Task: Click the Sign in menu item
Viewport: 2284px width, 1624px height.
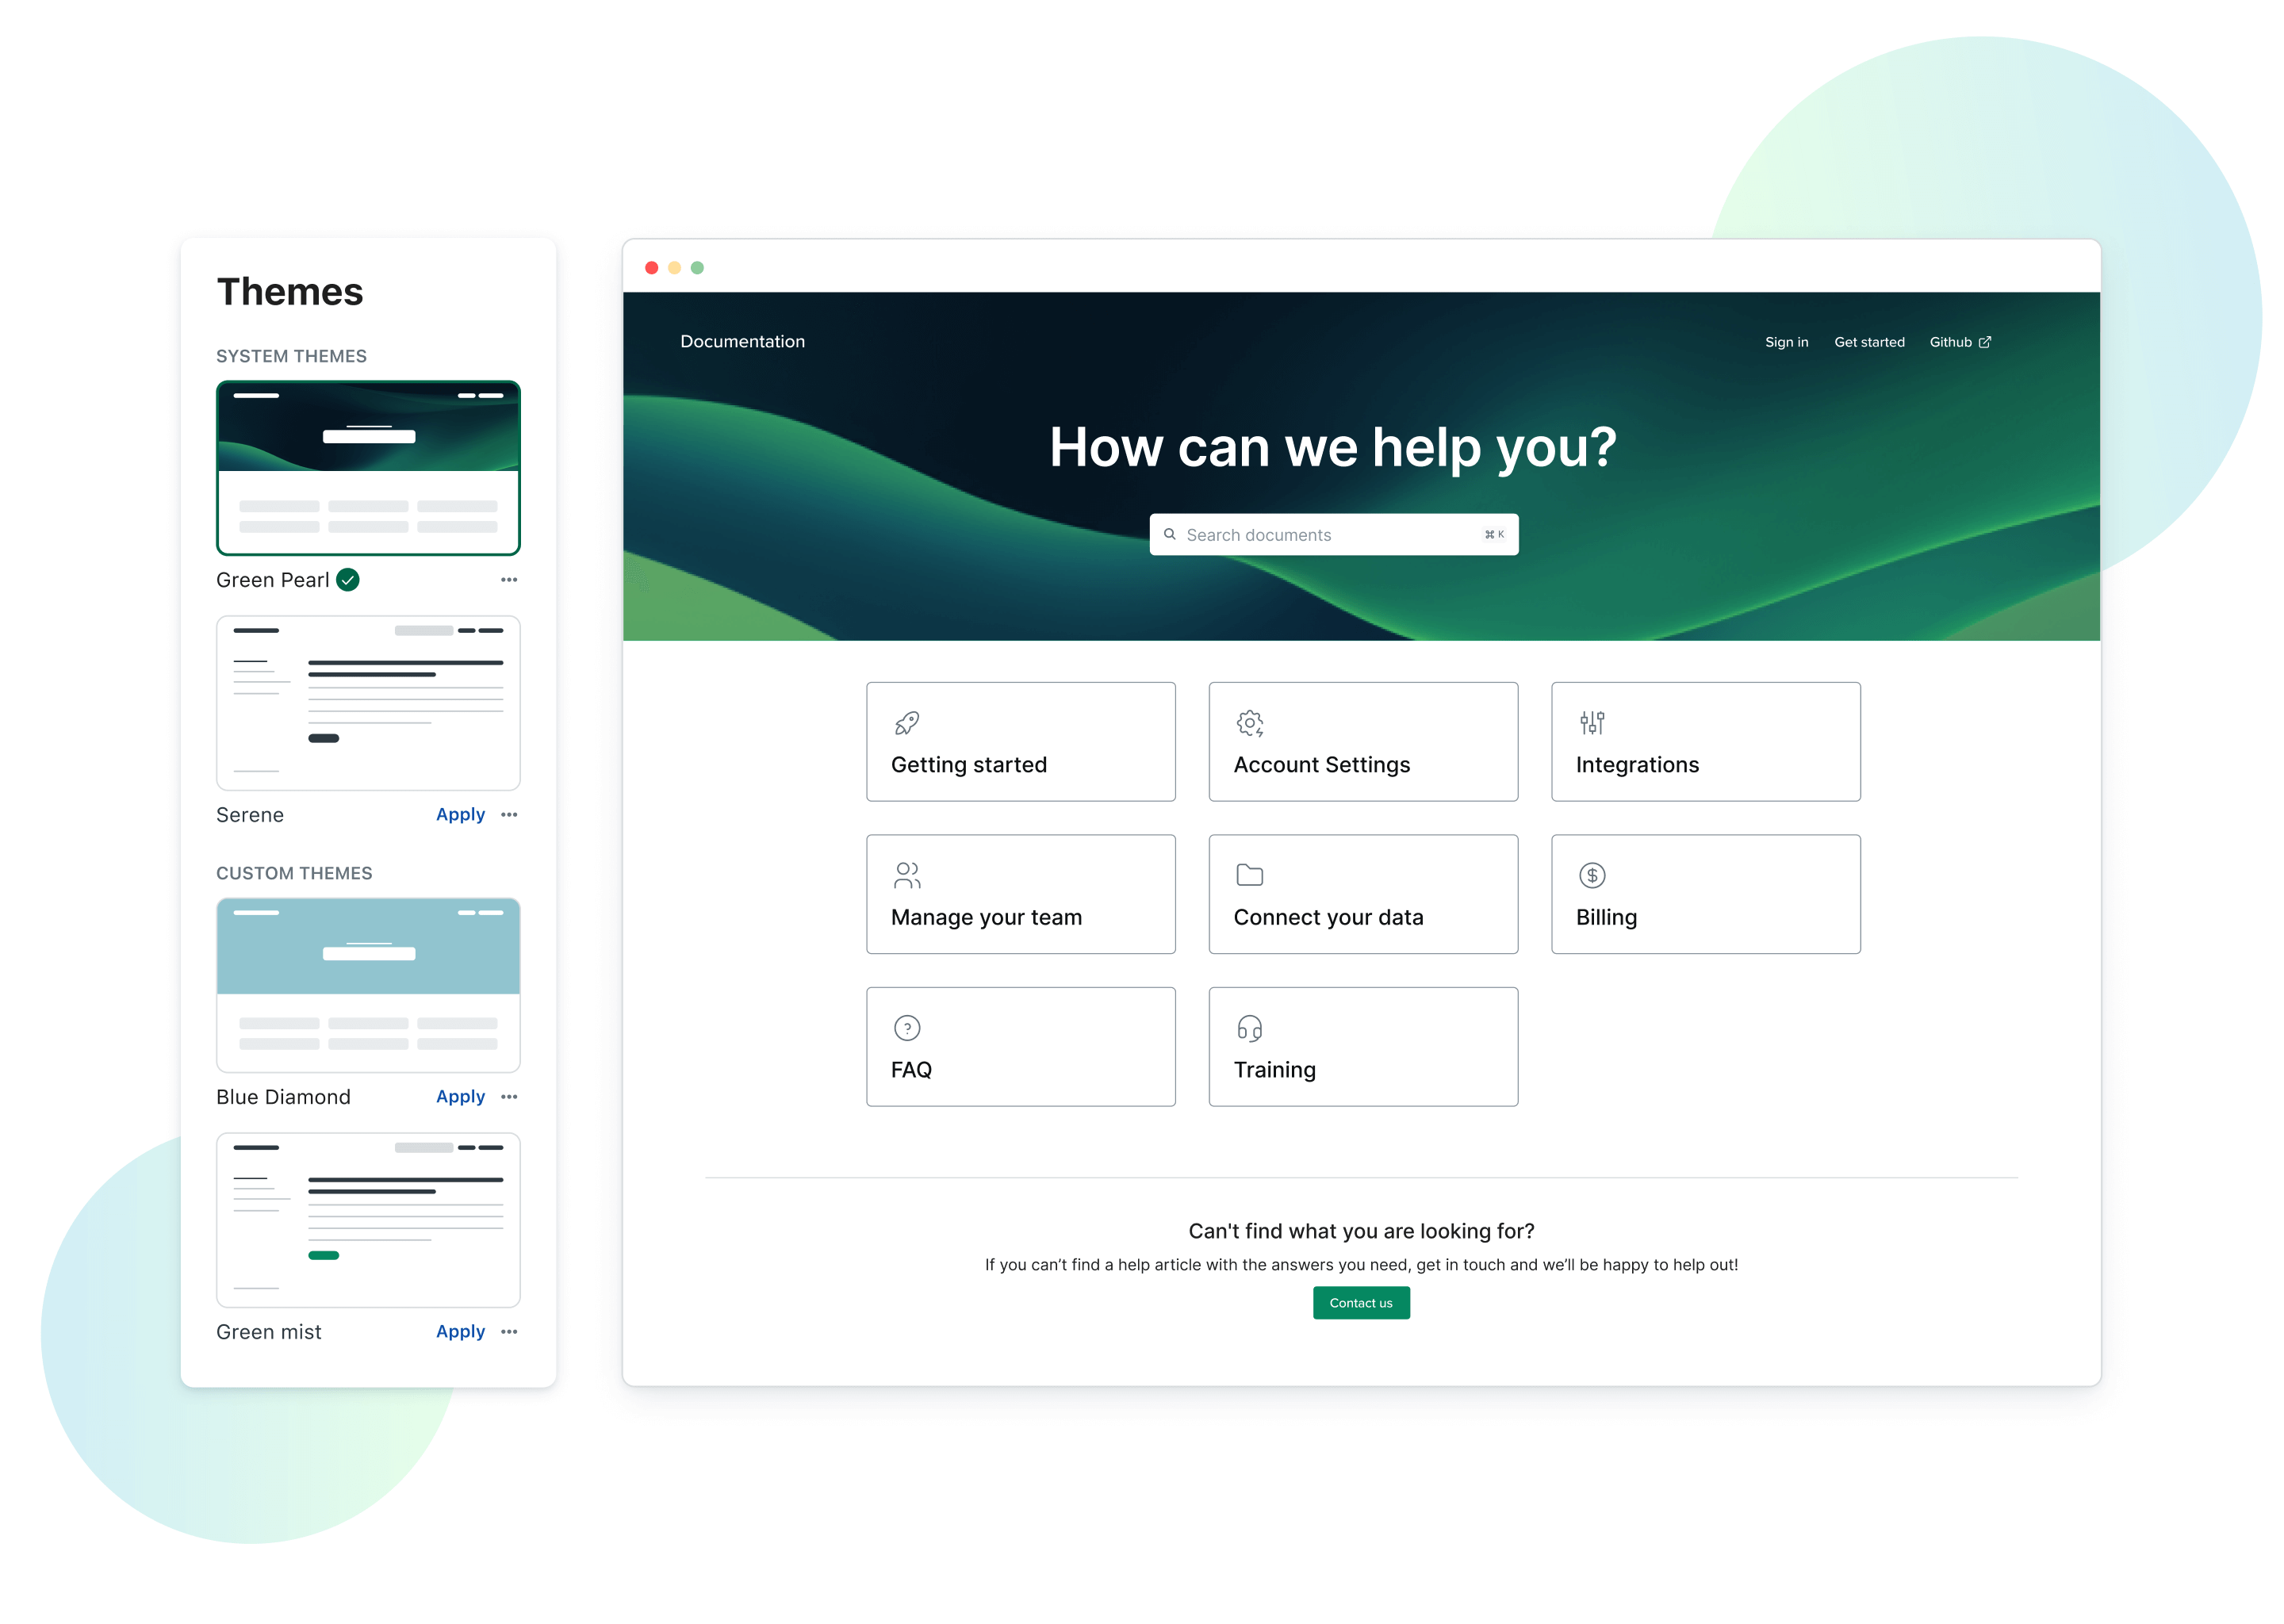Action: pyautogui.click(x=1787, y=341)
